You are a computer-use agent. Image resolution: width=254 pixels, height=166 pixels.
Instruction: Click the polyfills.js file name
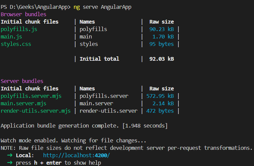[x=19, y=29]
